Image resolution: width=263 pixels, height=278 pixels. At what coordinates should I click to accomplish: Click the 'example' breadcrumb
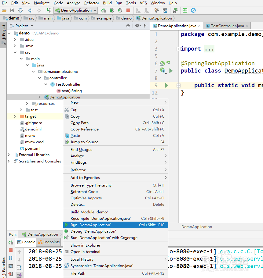(x=101, y=18)
